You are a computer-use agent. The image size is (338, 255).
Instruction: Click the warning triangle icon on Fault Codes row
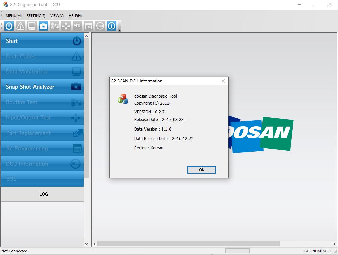pyautogui.click(x=76, y=56)
